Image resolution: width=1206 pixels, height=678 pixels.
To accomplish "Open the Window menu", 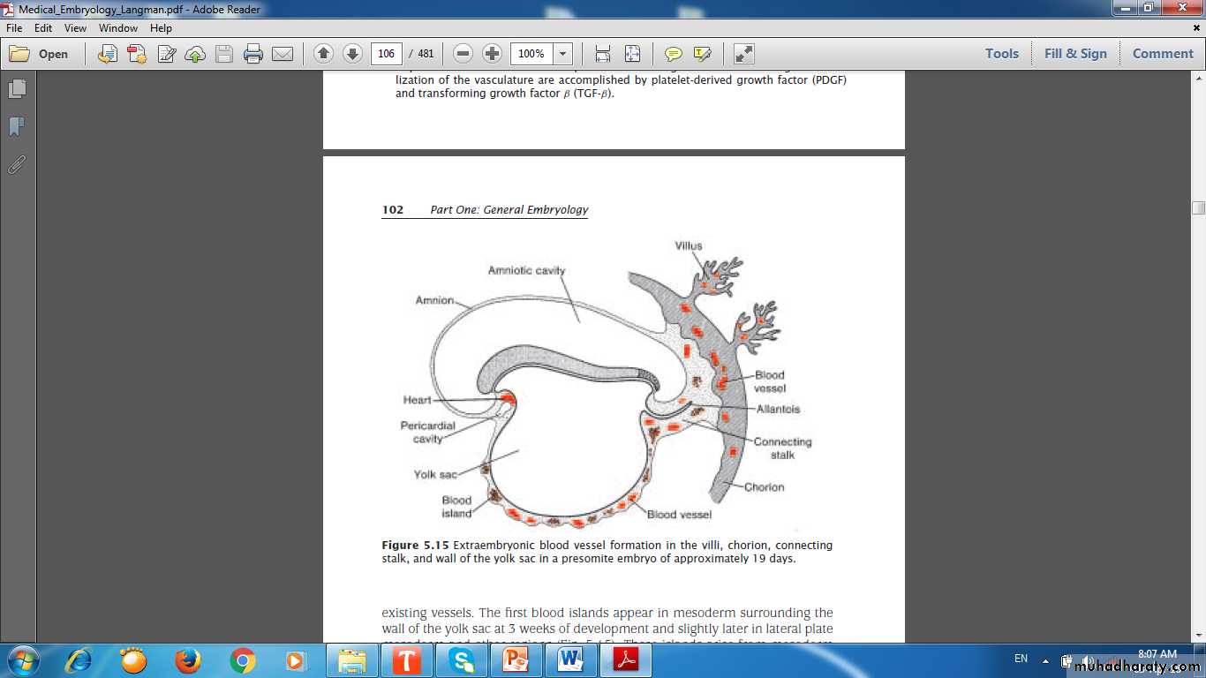I will 118,28.
